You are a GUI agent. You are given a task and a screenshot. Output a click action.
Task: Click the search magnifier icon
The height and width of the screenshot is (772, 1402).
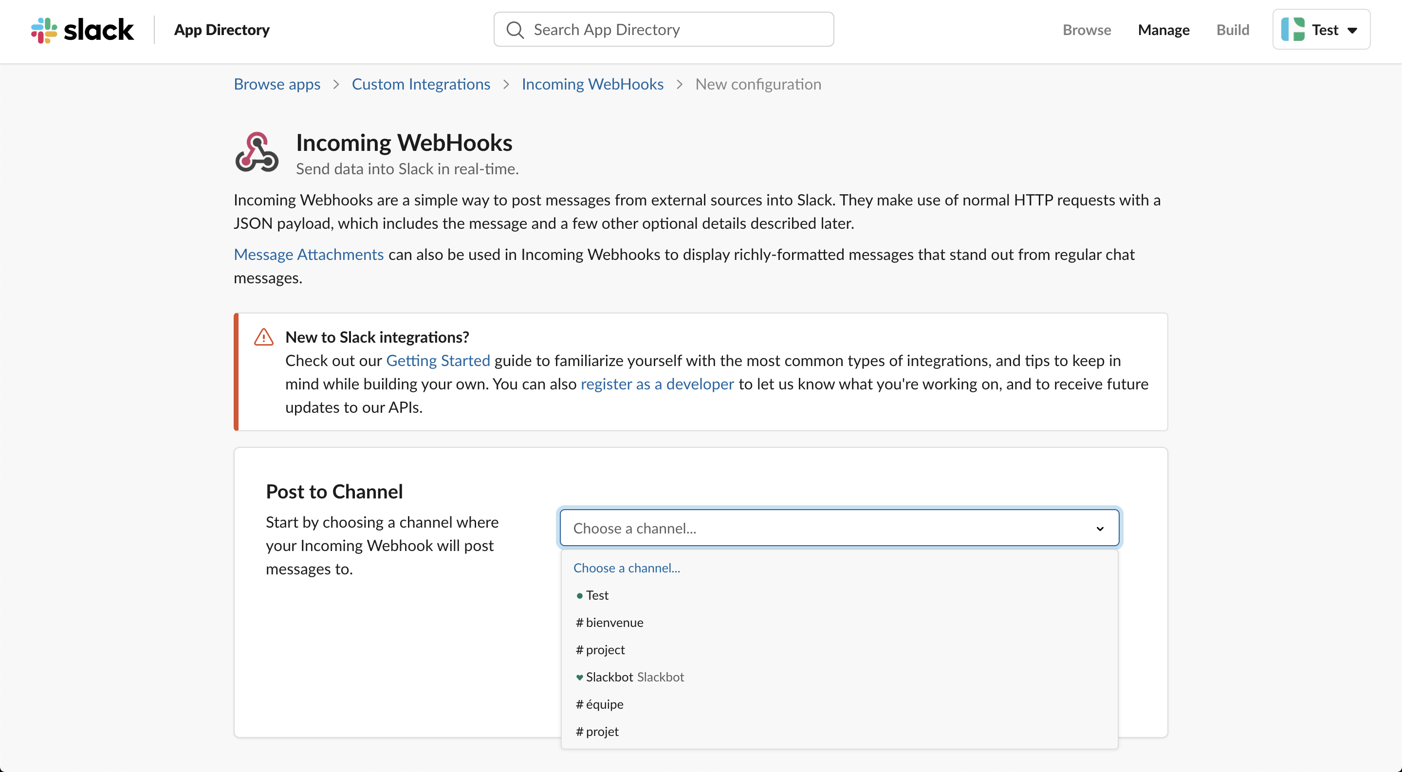pyautogui.click(x=515, y=30)
